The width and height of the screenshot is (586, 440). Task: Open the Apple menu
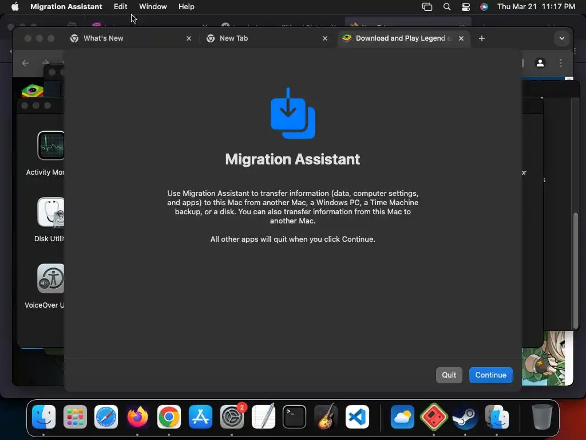click(x=15, y=6)
